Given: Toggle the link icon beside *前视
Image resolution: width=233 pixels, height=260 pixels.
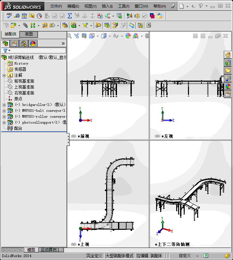Looking at the screenshot, I should [74, 136].
